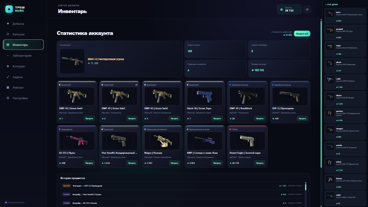Open huf'u MAG-7 live drop icon
This screenshot has width=368, height=207.
pyautogui.click(x=330, y=14)
